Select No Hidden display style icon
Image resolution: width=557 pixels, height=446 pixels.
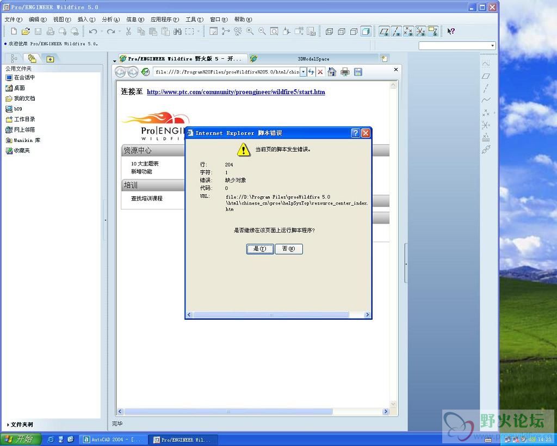tap(354, 31)
